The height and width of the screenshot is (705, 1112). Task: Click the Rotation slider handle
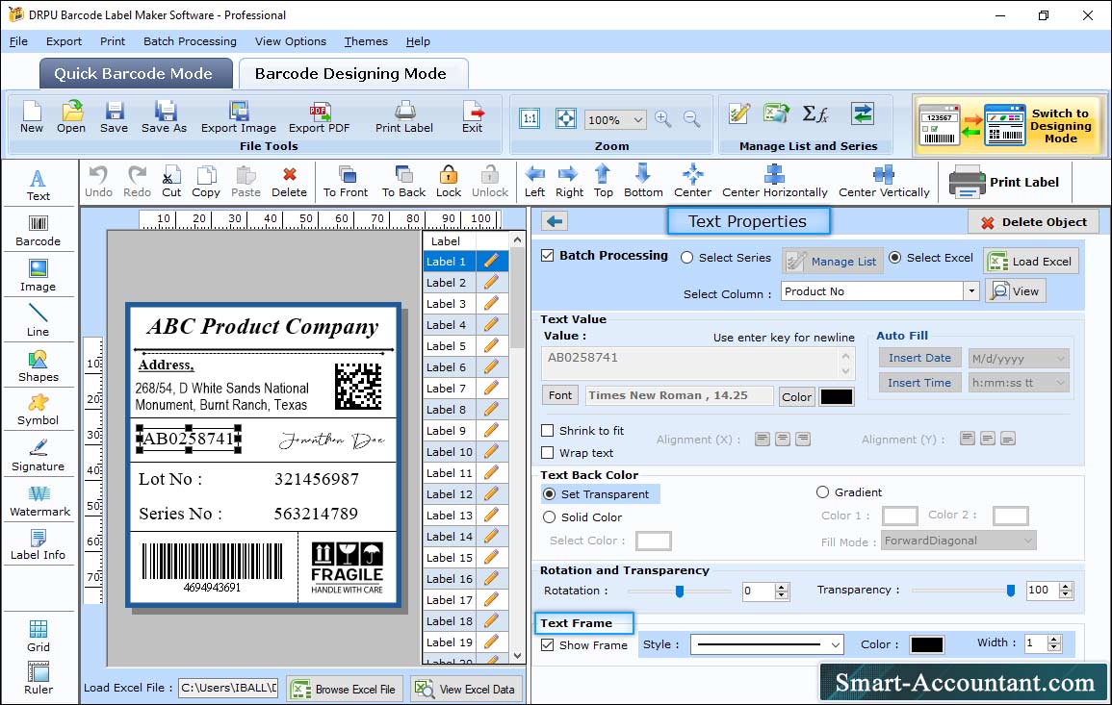[x=679, y=591]
